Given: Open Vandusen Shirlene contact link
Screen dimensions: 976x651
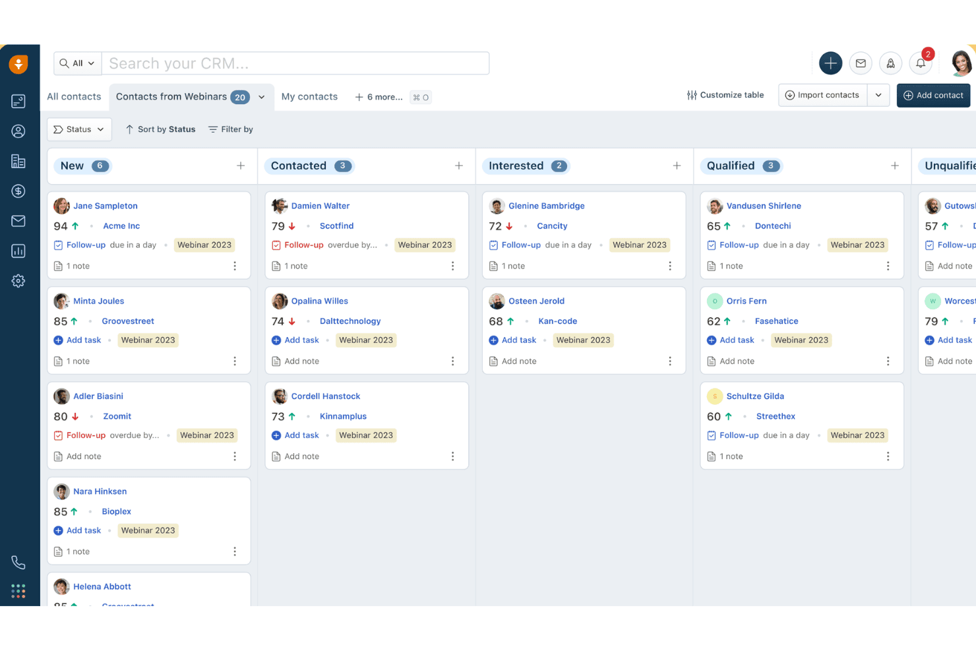Looking at the screenshot, I should click(x=764, y=206).
